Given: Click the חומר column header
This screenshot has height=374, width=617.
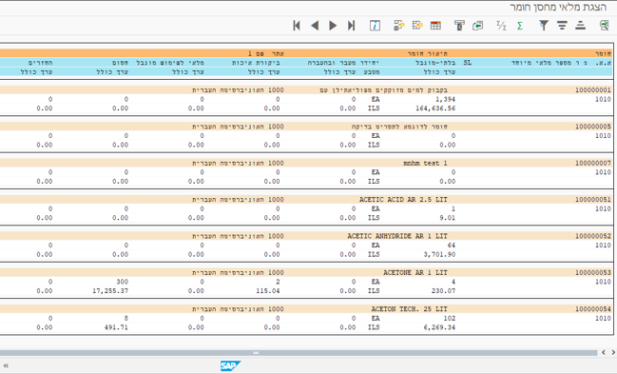Looking at the screenshot, I should pyautogui.click(x=604, y=53).
